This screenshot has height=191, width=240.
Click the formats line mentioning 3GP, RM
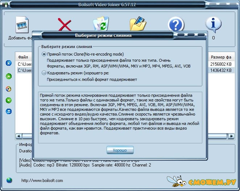pos(119,66)
